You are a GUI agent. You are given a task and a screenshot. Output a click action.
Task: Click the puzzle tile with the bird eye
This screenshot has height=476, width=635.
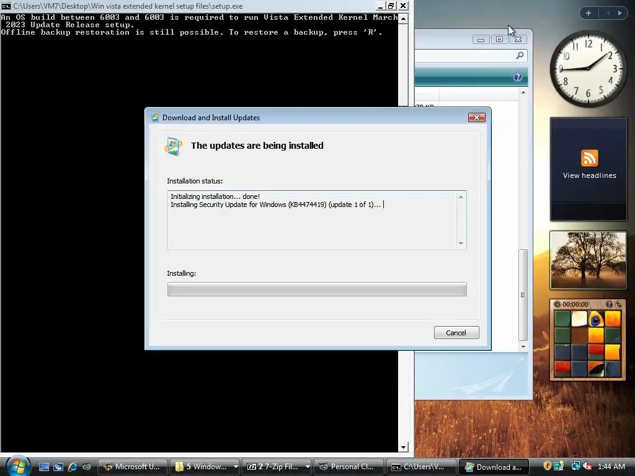[x=596, y=319]
